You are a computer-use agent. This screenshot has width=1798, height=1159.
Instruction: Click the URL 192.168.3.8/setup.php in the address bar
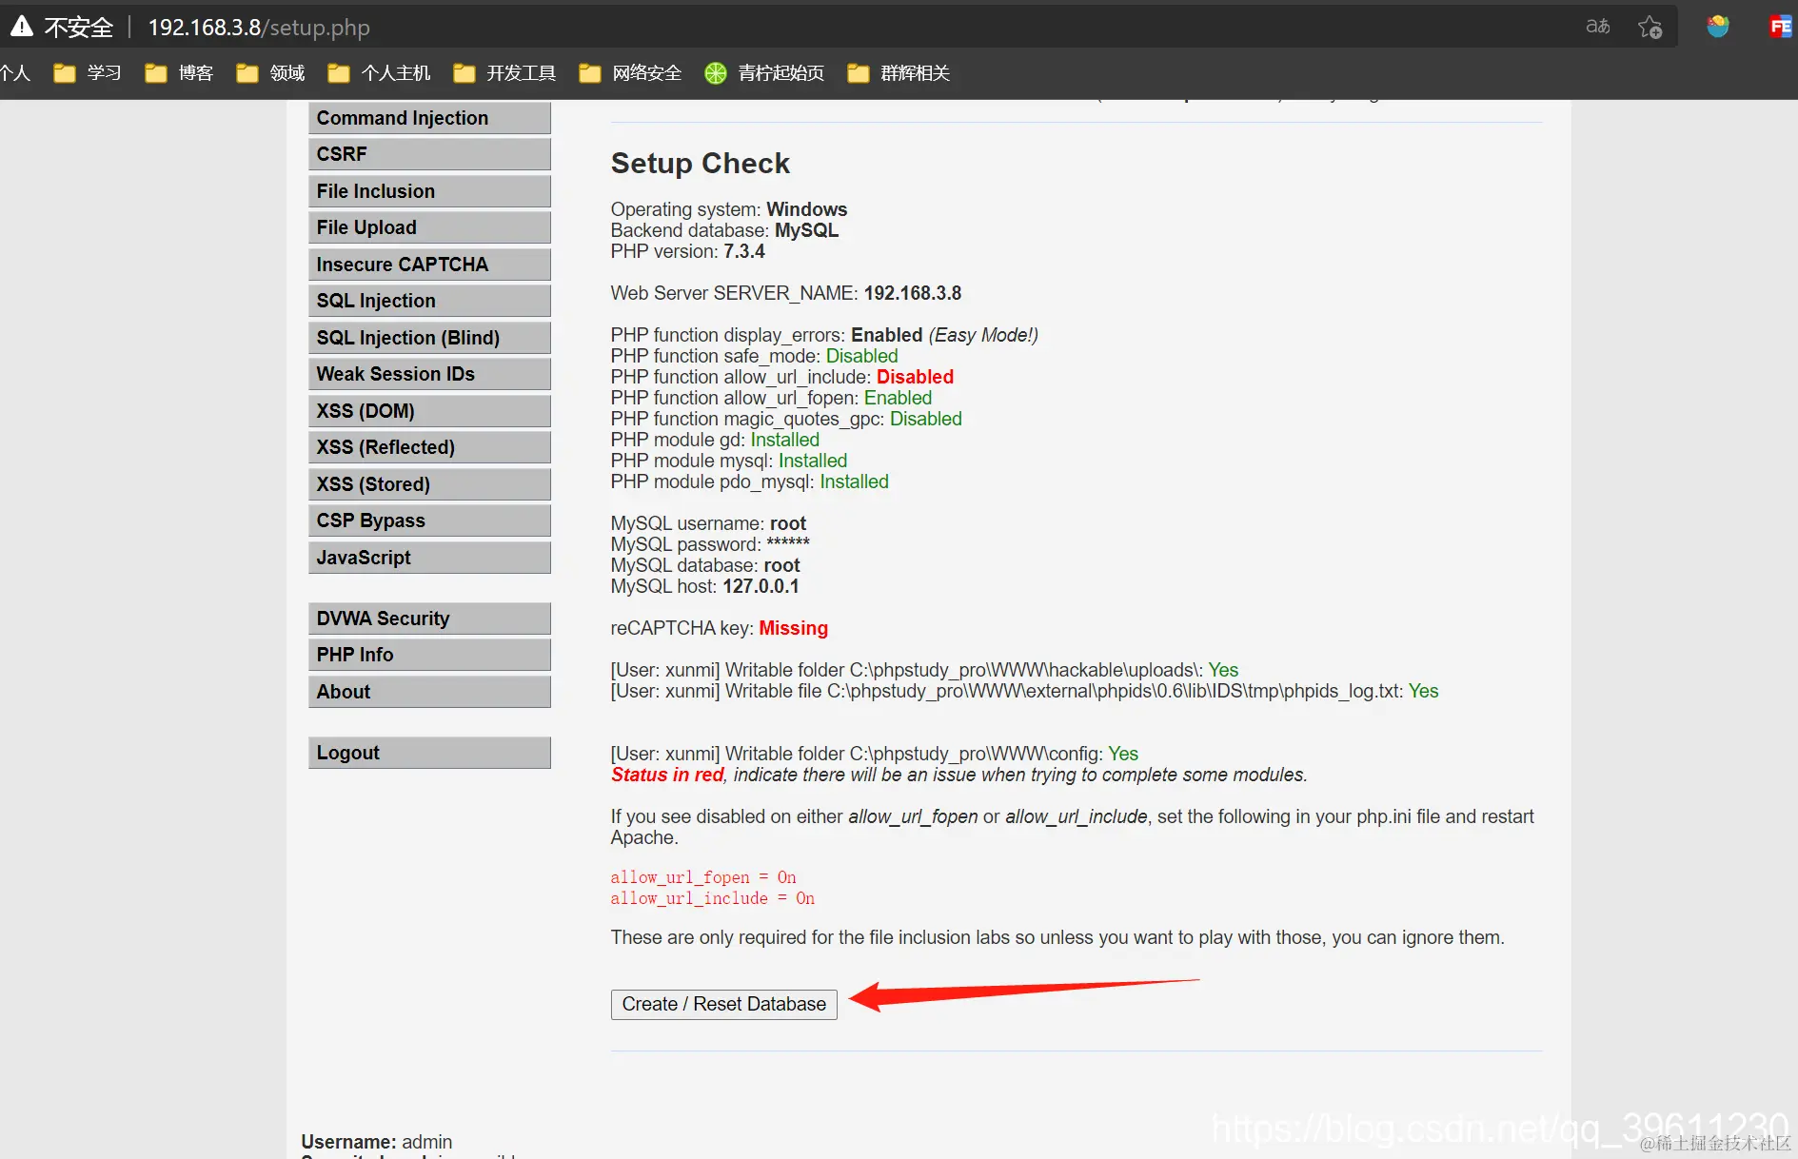pyautogui.click(x=259, y=28)
